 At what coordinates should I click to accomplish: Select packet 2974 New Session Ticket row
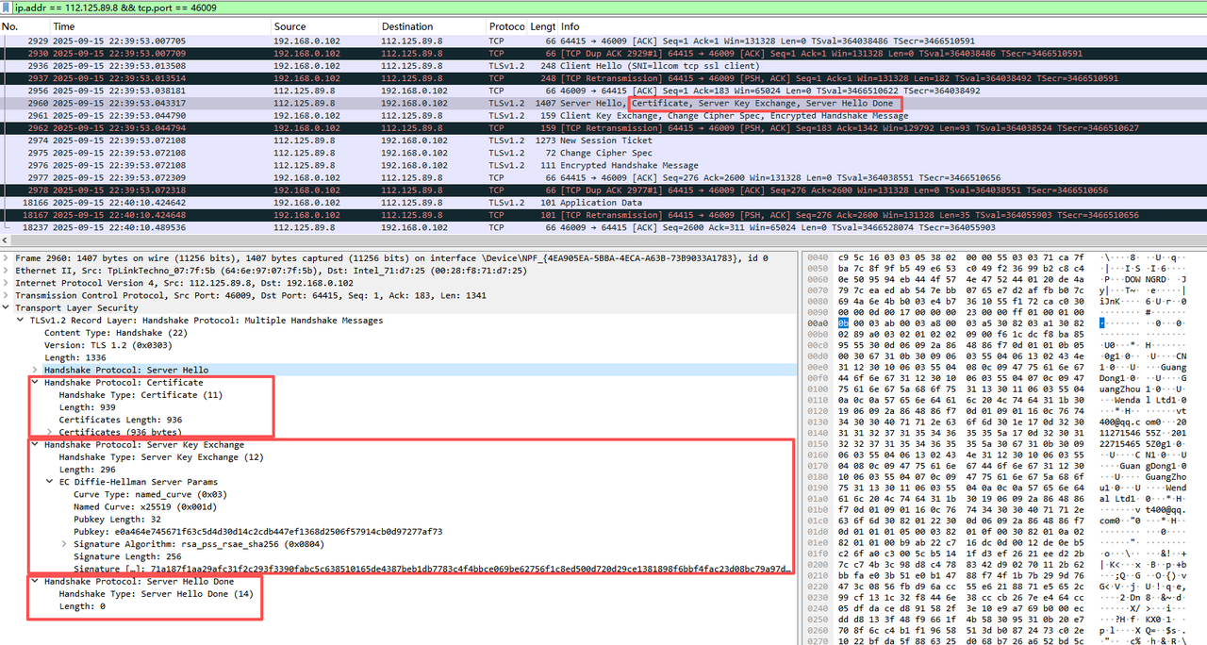[603, 141]
